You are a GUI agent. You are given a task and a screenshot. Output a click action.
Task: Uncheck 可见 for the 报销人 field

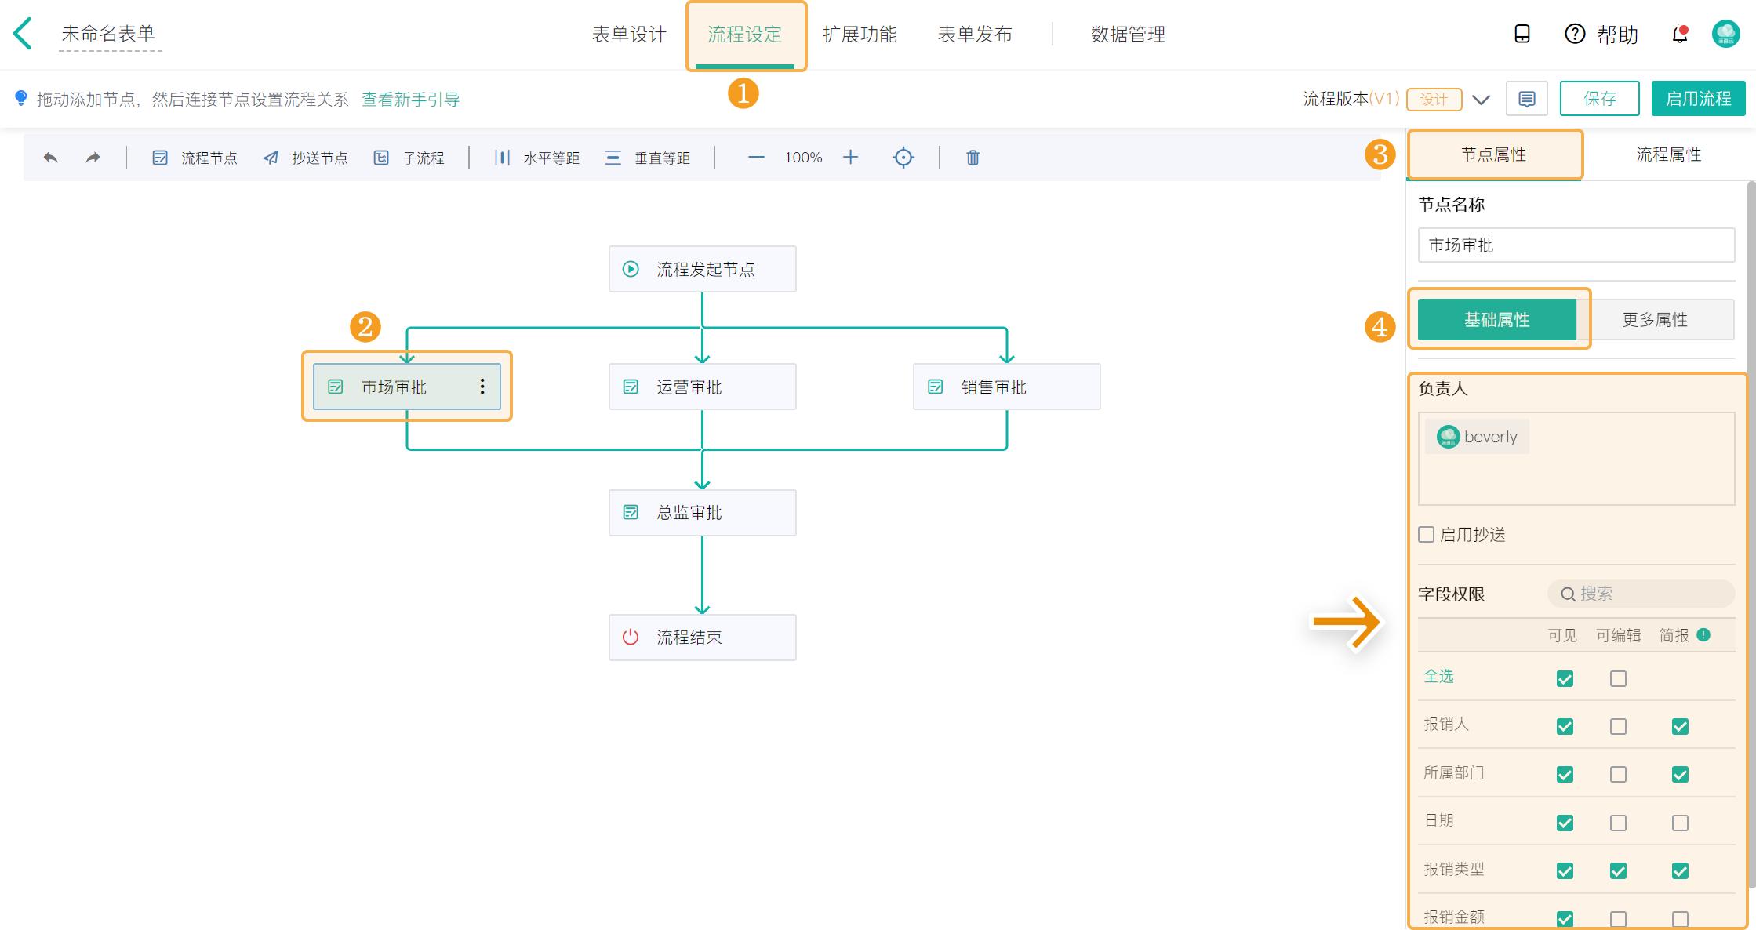click(1564, 726)
